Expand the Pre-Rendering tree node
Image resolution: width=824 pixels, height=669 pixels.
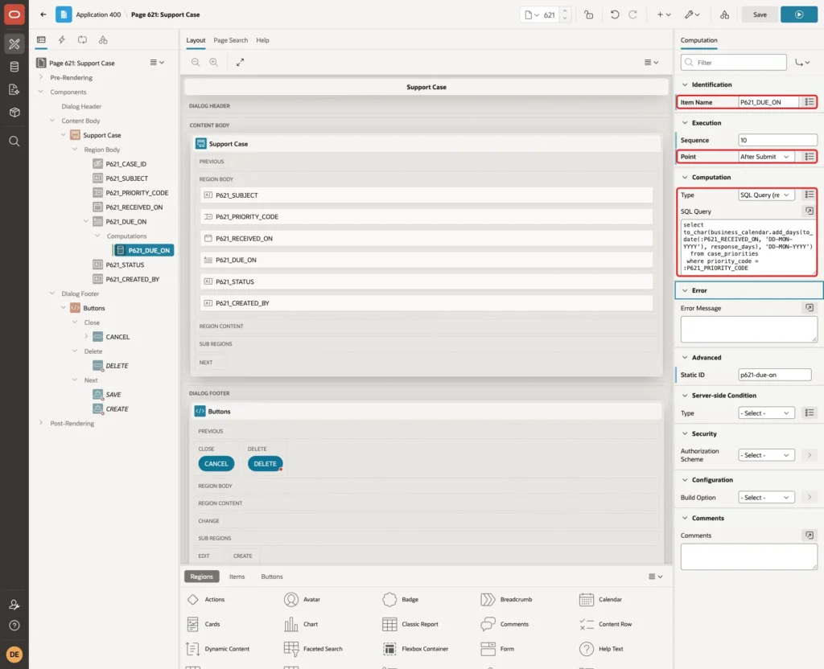41,77
